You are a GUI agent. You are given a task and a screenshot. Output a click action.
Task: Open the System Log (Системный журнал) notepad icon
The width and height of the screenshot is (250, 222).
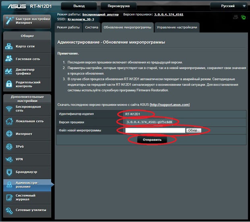9,198
